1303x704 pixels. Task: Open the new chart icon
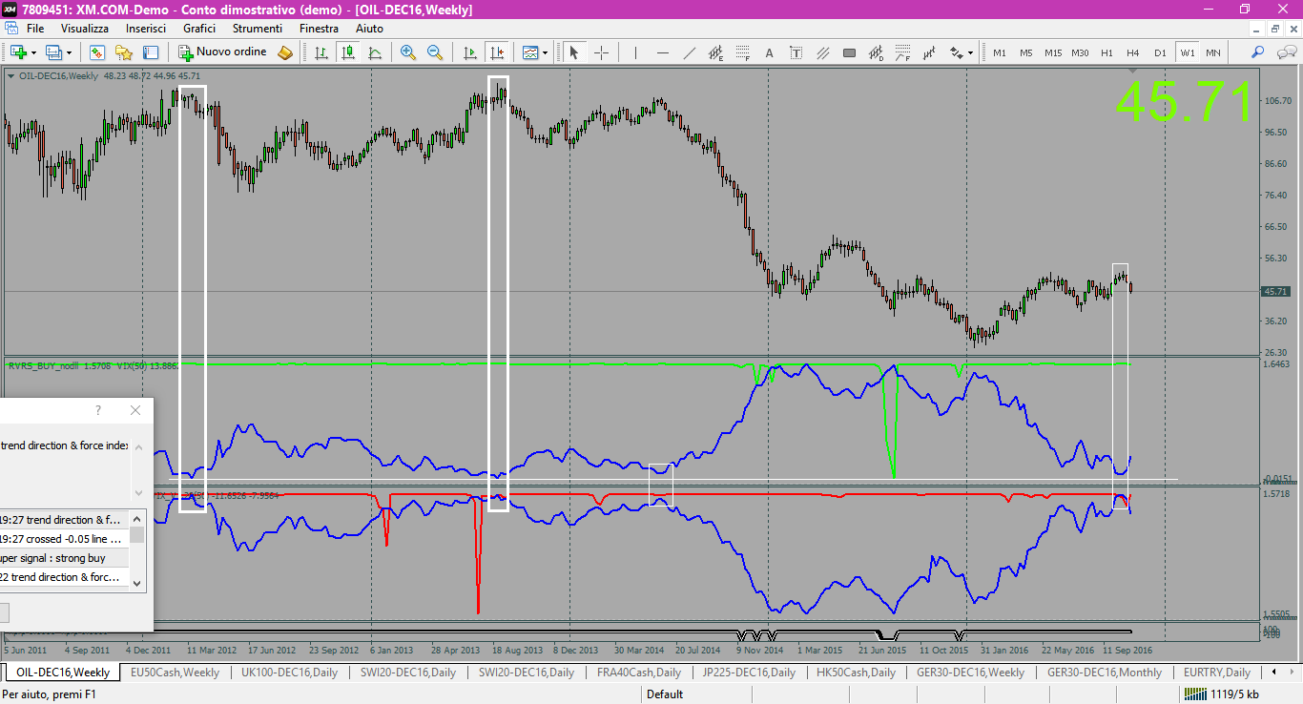pos(18,52)
